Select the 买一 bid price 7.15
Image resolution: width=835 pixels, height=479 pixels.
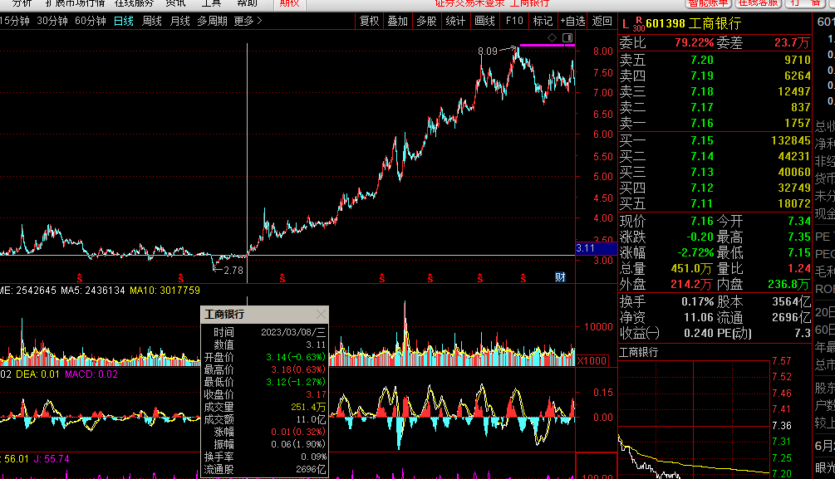[x=702, y=140]
